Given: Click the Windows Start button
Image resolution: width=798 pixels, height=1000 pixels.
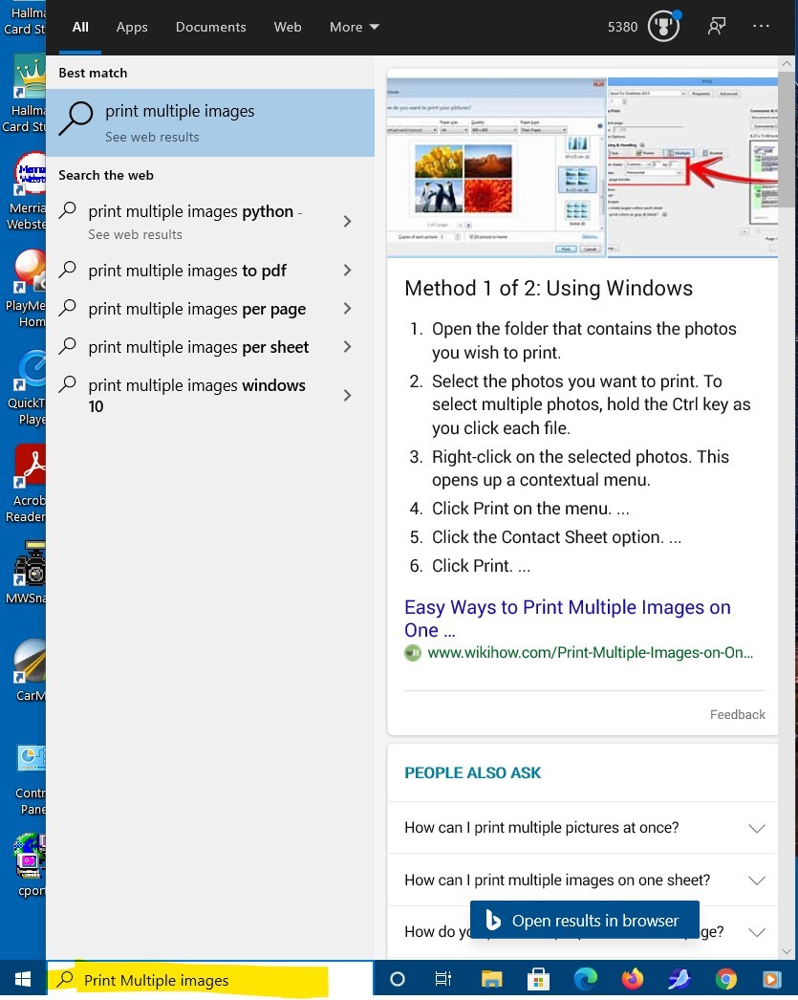Looking at the screenshot, I should point(23,979).
